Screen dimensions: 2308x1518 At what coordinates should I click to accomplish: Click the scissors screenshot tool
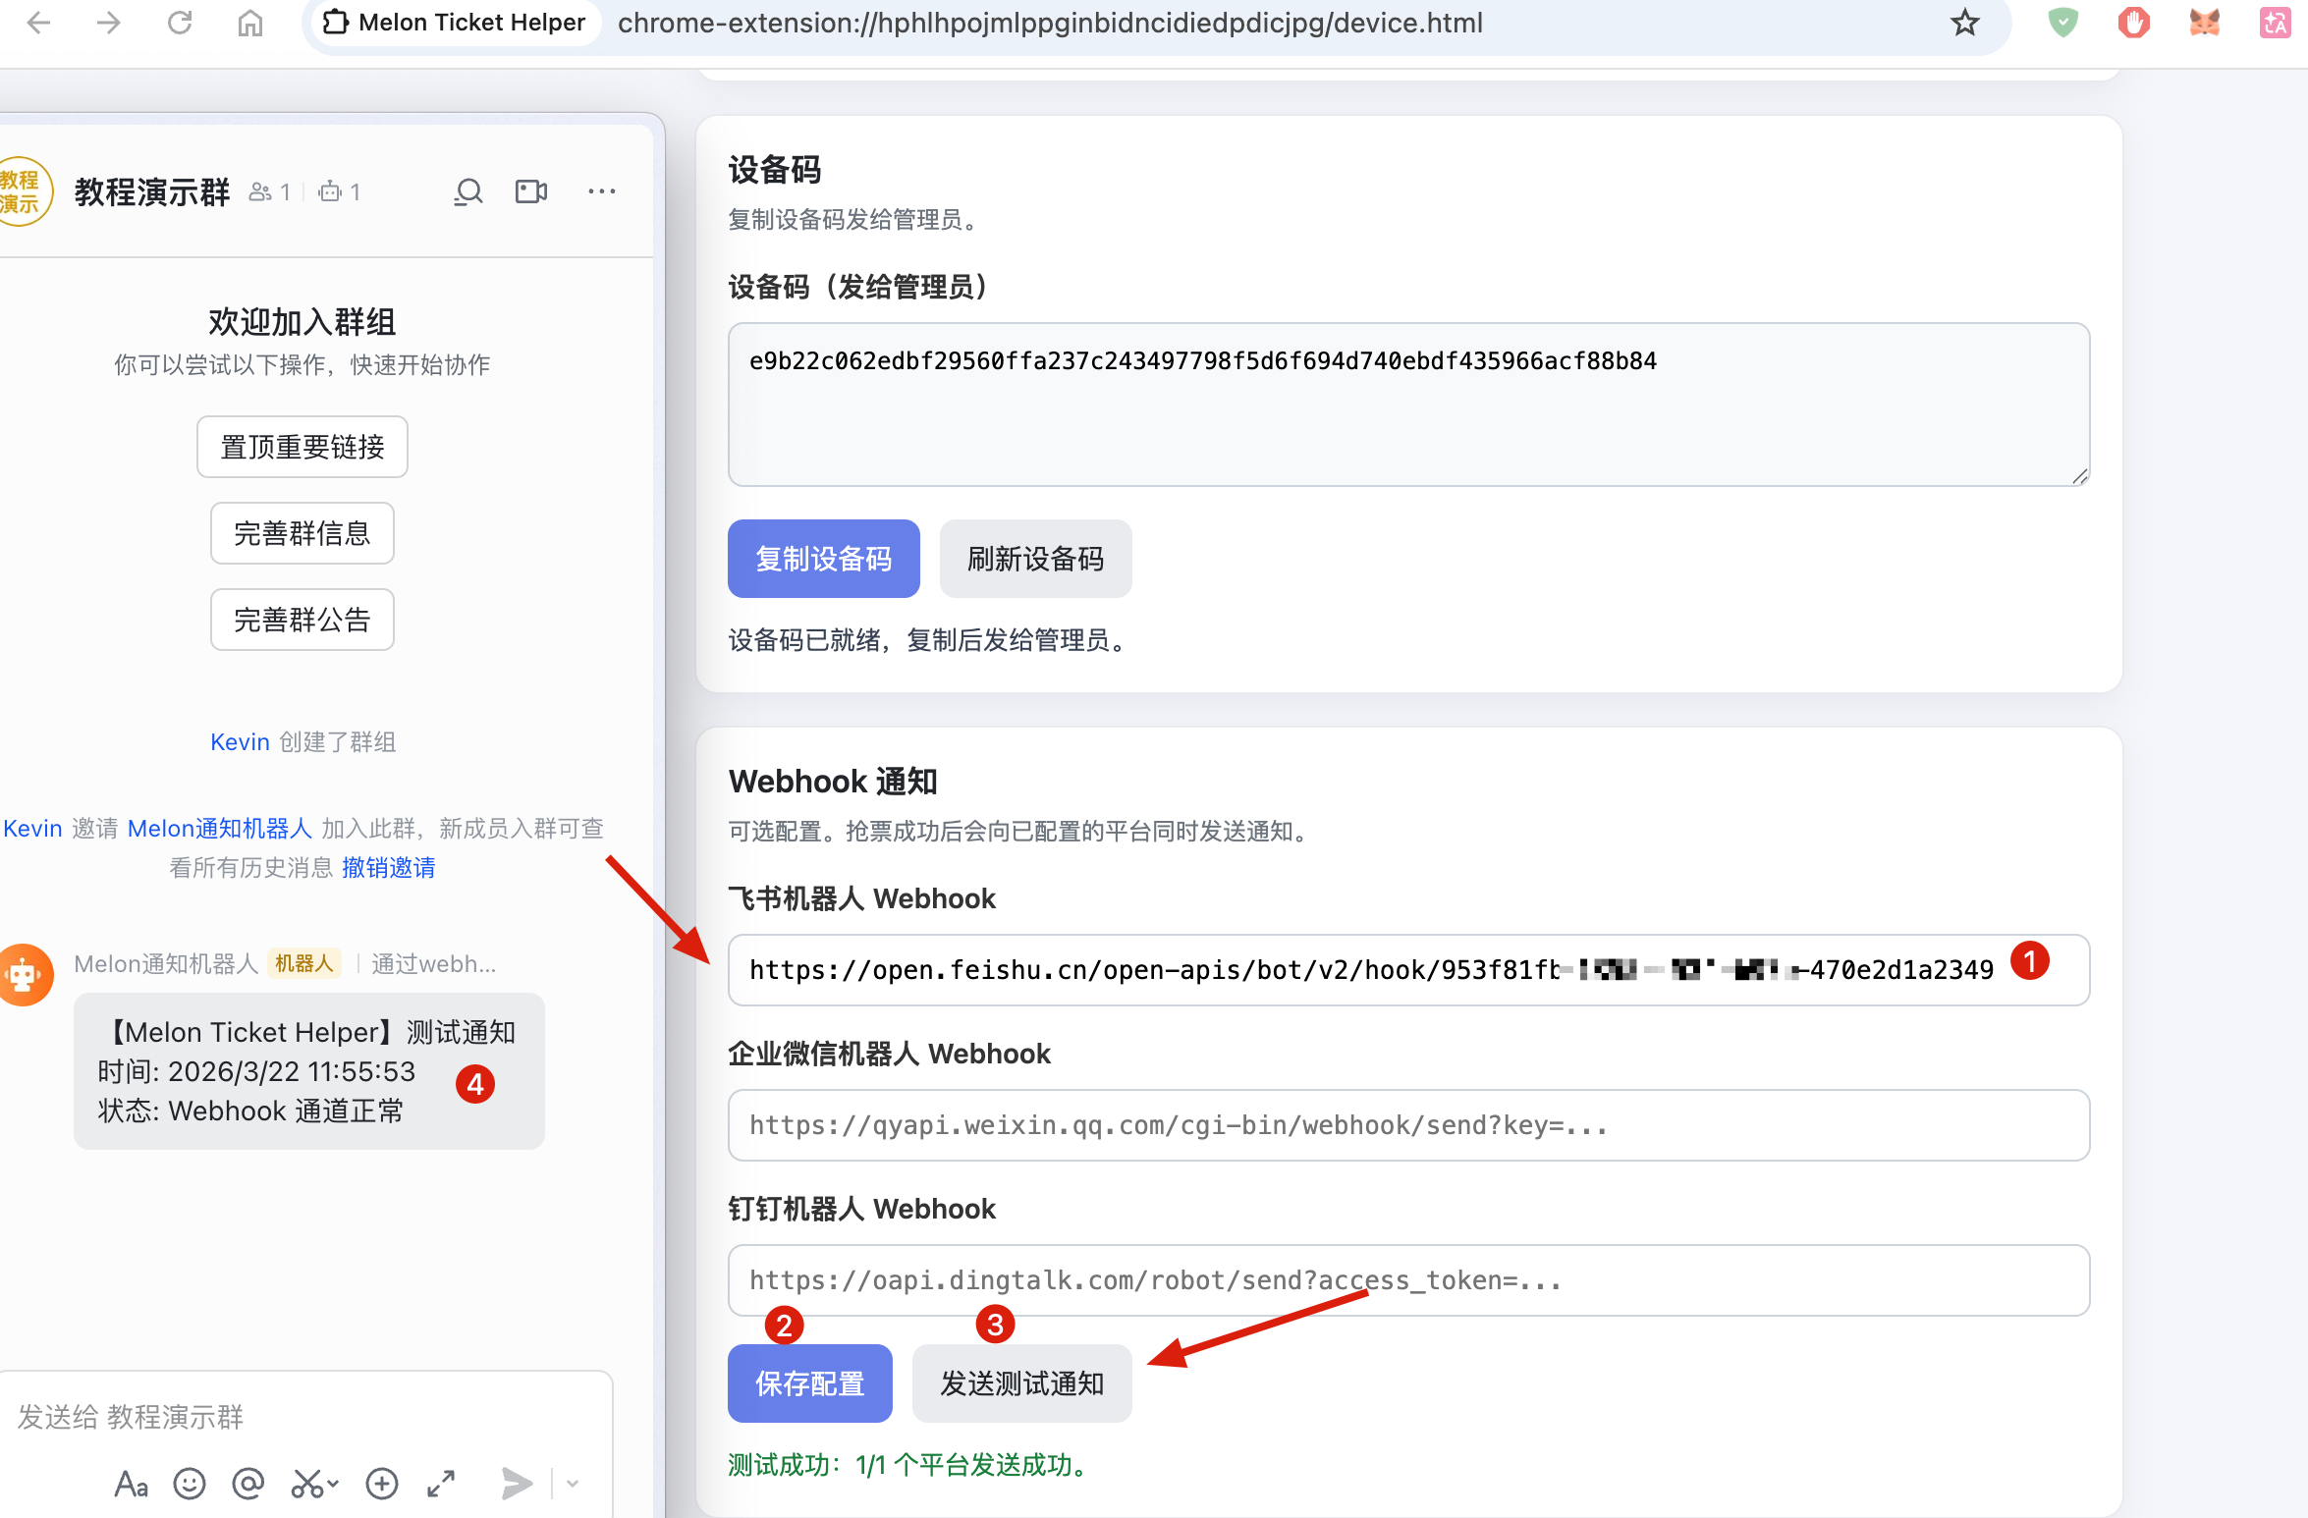point(306,1484)
